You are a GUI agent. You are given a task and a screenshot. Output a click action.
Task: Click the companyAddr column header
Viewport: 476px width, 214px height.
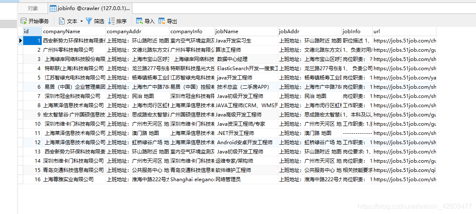[x=137, y=32]
